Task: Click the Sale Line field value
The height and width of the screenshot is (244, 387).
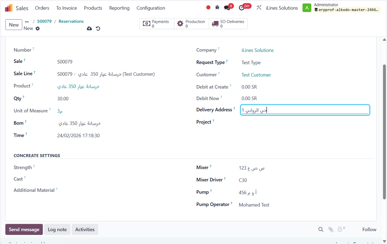Action: click(106, 74)
